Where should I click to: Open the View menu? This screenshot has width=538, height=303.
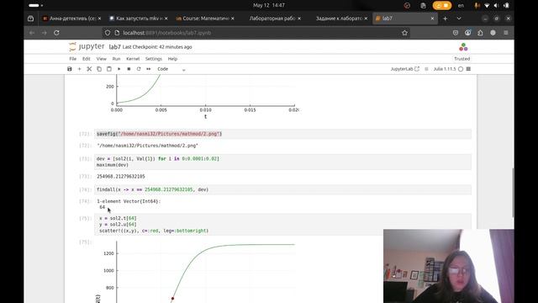(101, 59)
